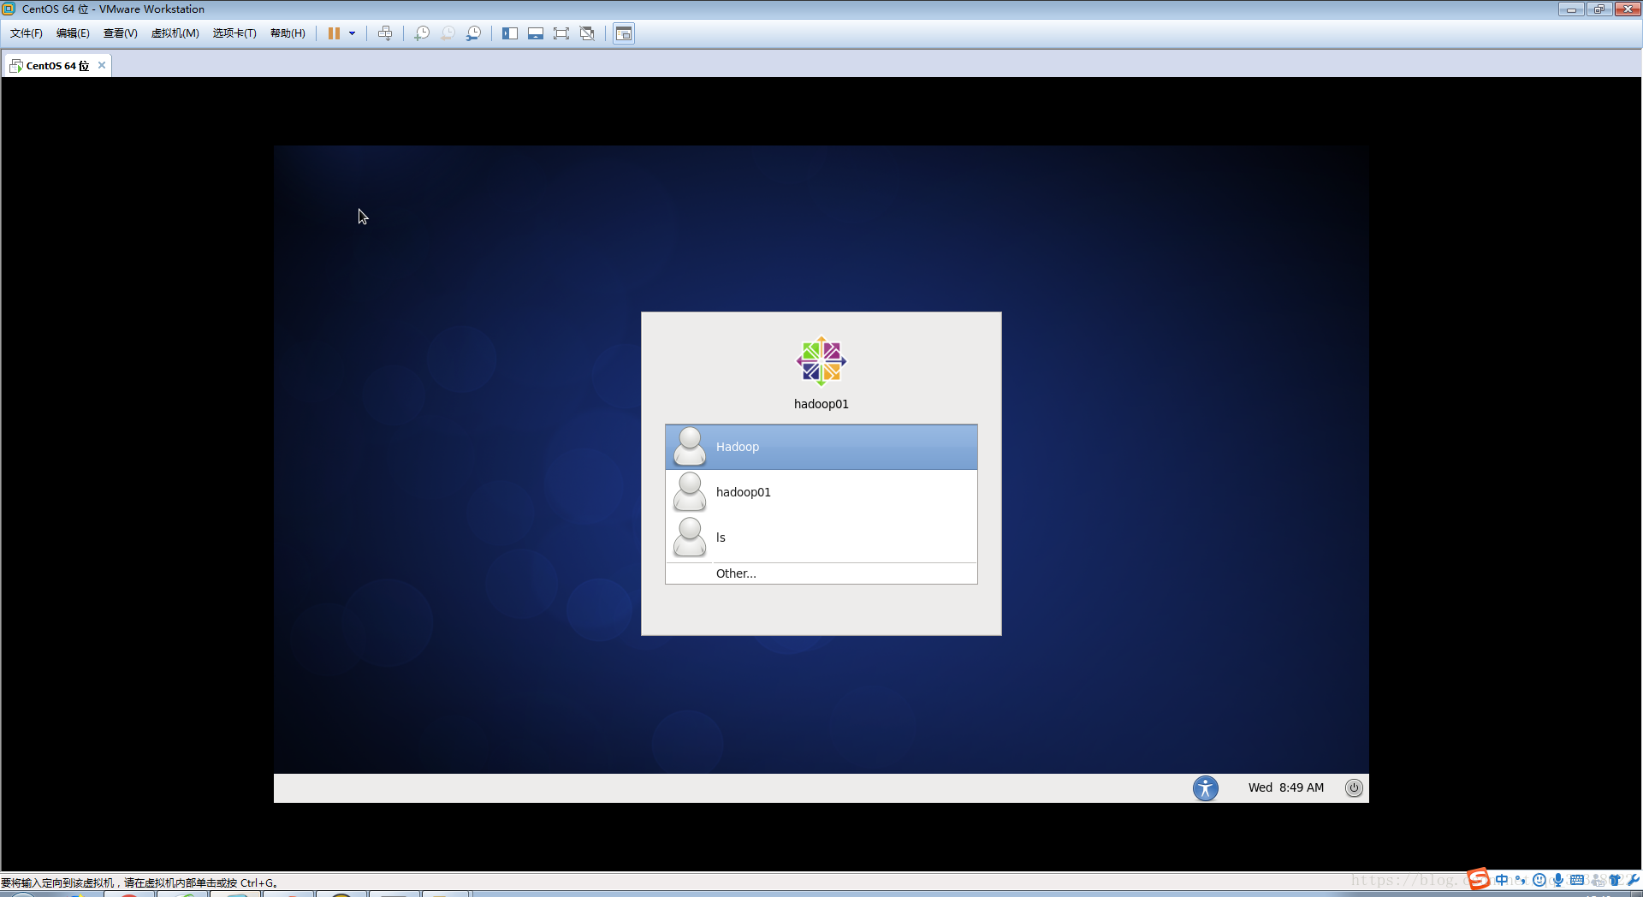Screen dimensions: 1643x897
Task: Open the 查看(V) menu
Action: click(121, 33)
